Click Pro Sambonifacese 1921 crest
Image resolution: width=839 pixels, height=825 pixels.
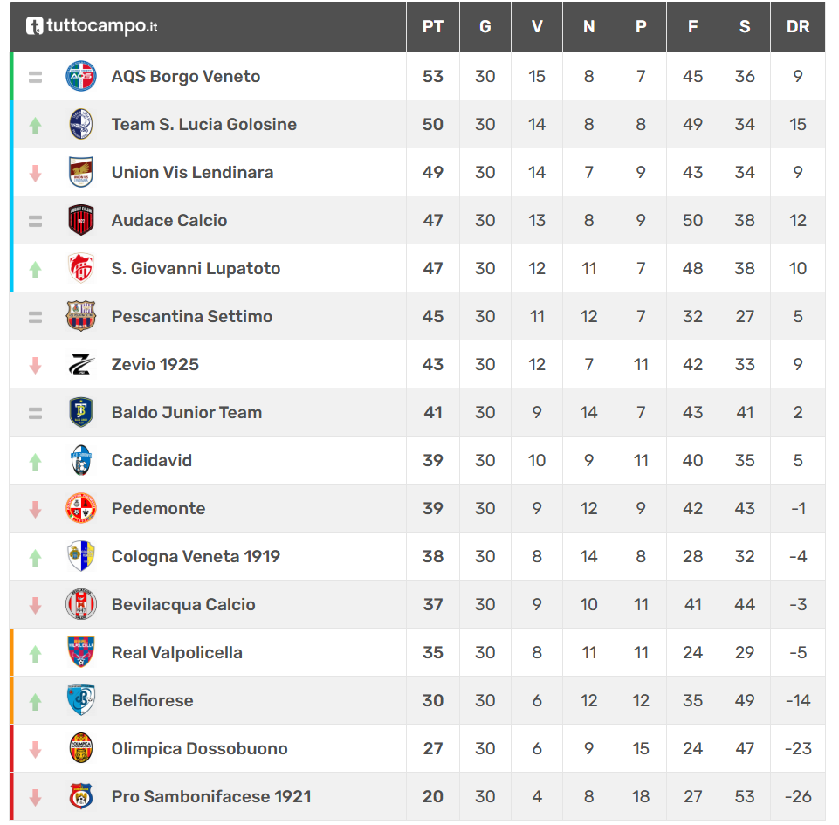pyautogui.click(x=81, y=796)
